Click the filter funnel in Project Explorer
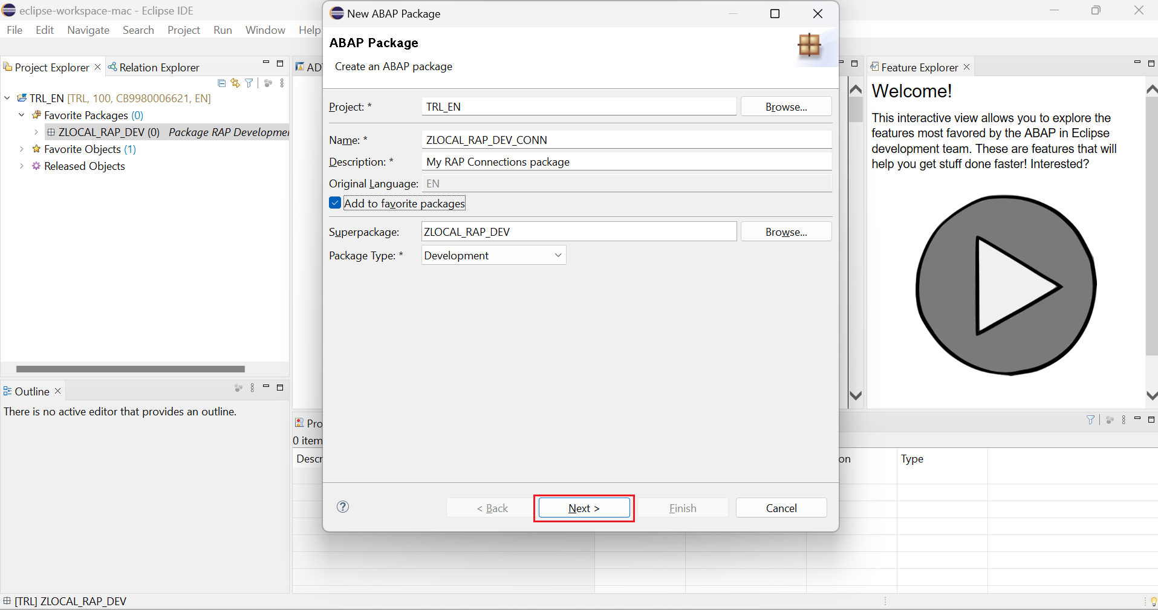 click(249, 83)
